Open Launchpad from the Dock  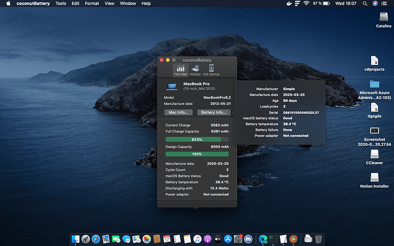86,239
